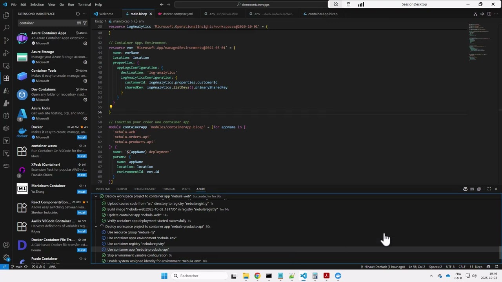Click the main branch status item
This screenshot has height=282, width=502.
click(x=16, y=267)
